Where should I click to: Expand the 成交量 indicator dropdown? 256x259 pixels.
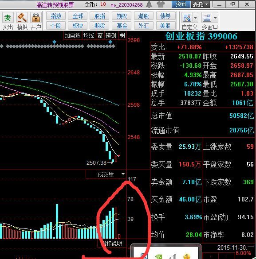point(123,174)
